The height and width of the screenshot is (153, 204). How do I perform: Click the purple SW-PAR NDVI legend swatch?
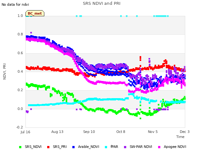click(x=125, y=147)
